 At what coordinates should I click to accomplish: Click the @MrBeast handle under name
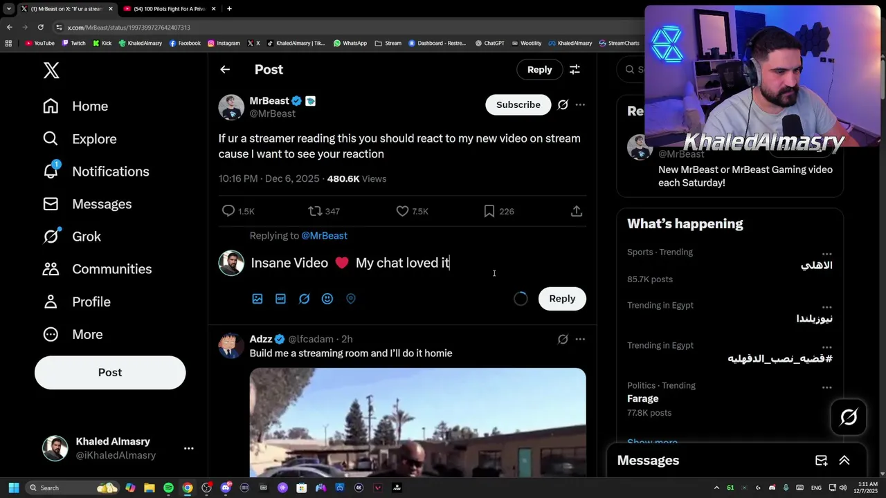tap(272, 113)
